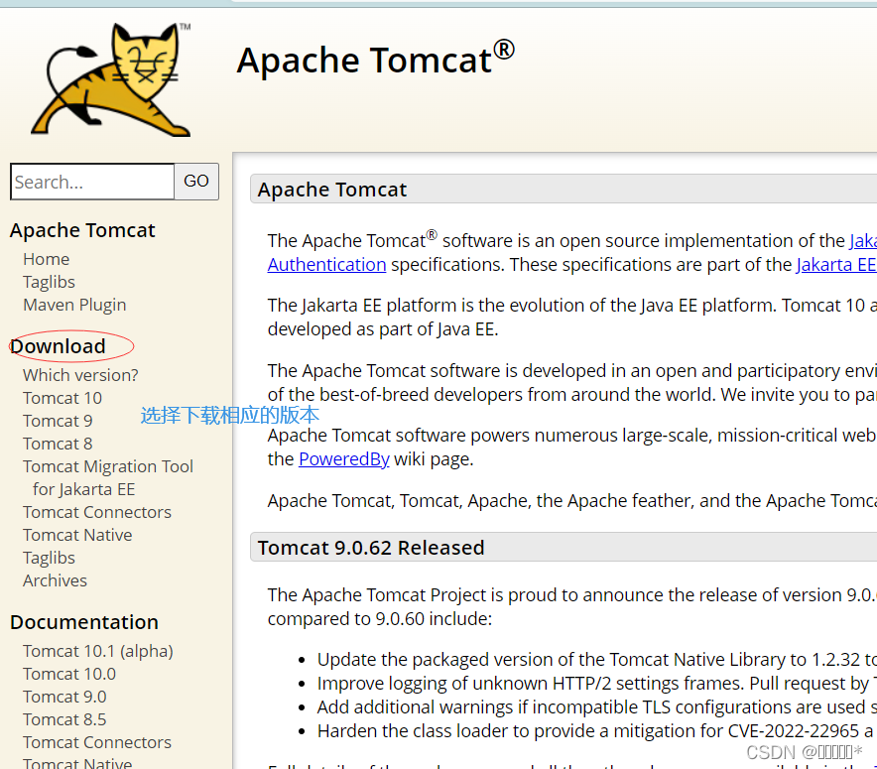Click bullet about incompatible TLS configurations

point(596,706)
